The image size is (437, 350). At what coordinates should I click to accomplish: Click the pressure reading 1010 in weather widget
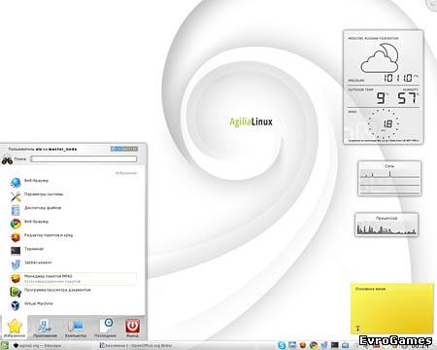(x=398, y=78)
